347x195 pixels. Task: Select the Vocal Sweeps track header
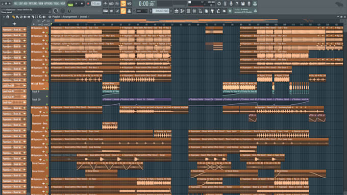point(40,165)
